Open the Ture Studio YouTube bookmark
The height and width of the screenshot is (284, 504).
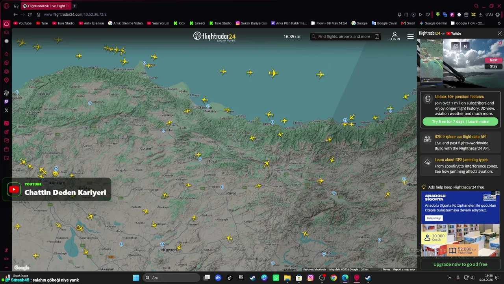63,23
